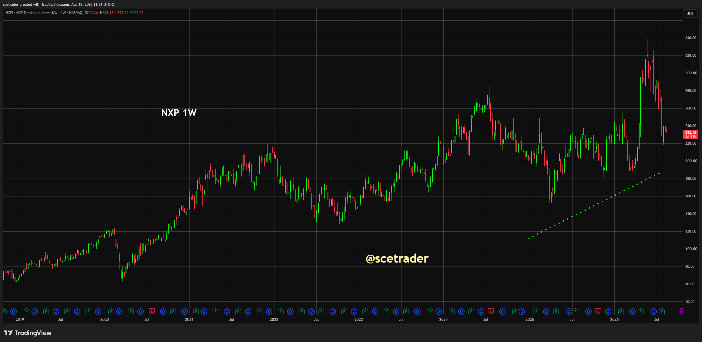Click the green dotted trendline under the 2025 candles
The height and width of the screenshot is (342, 702).
[594, 206]
